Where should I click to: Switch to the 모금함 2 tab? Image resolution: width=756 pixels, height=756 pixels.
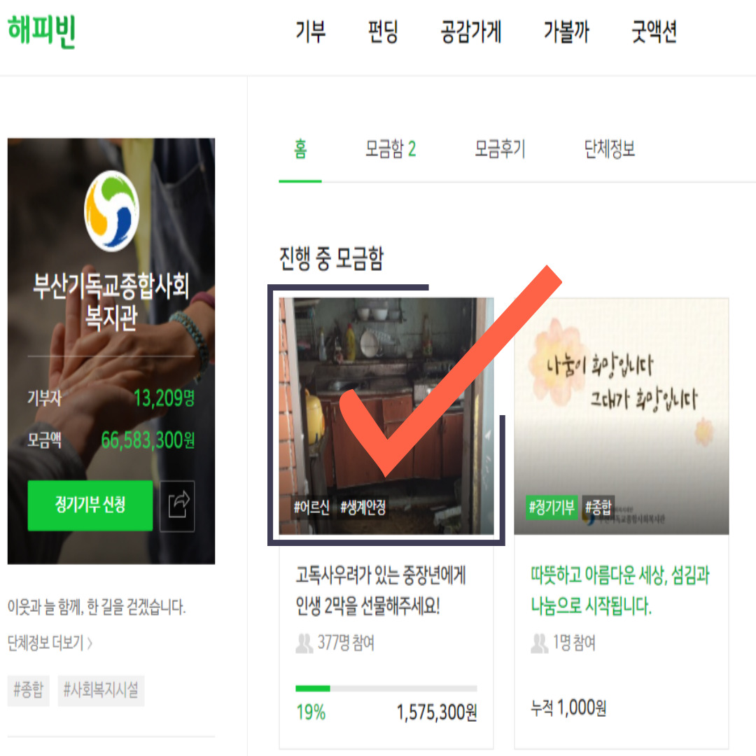[391, 149]
